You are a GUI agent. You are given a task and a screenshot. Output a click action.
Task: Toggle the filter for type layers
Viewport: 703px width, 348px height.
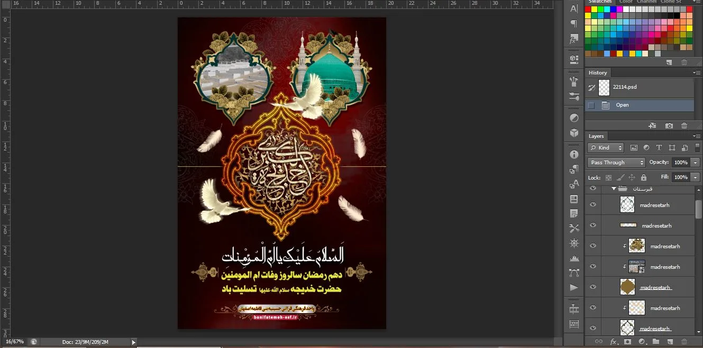[659, 148]
